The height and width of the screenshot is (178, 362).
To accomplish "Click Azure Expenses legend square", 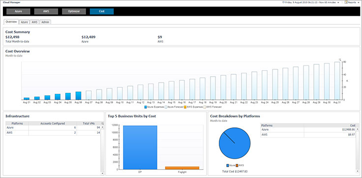I will 146,107.
